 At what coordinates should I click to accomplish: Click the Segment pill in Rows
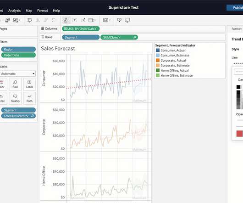81,37
